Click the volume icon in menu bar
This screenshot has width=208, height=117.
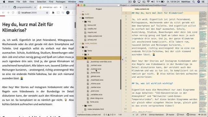[153, 2]
